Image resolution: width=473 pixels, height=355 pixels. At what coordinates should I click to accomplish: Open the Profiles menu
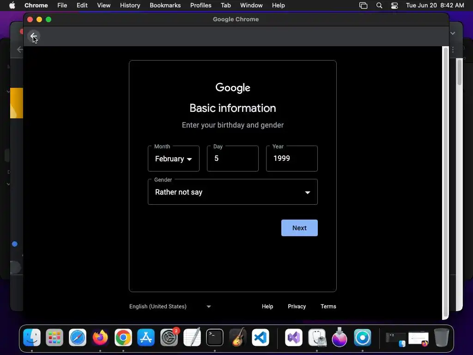click(200, 6)
